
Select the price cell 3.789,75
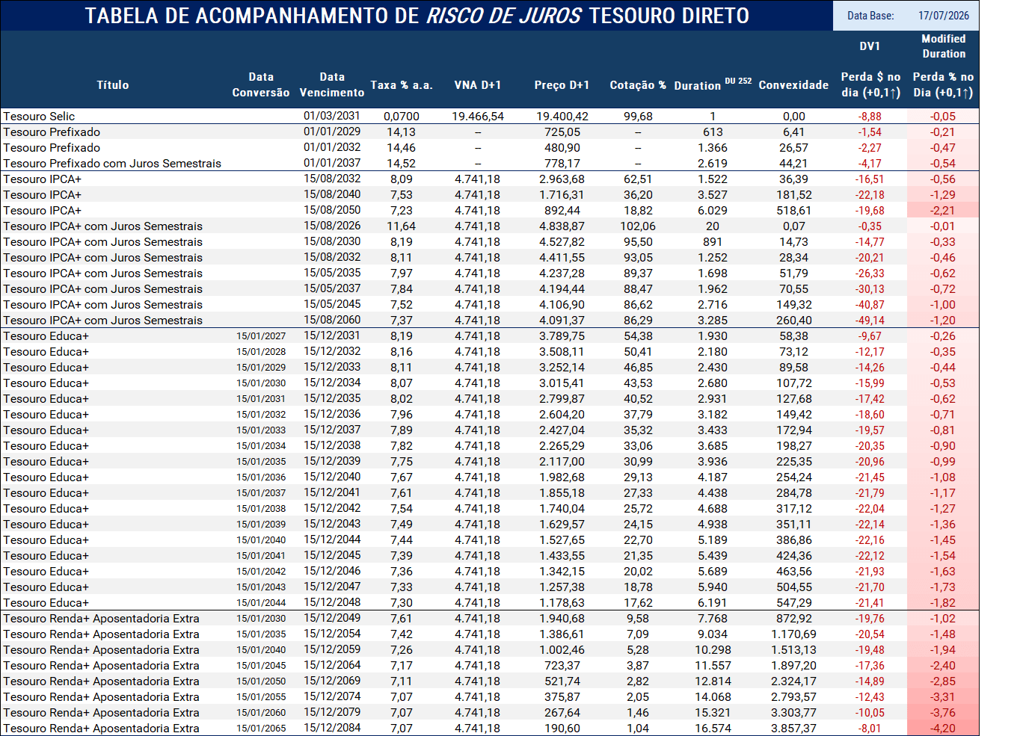562,336
